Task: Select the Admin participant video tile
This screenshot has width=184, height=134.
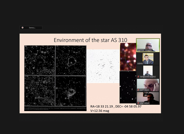Action: pos(148,58)
